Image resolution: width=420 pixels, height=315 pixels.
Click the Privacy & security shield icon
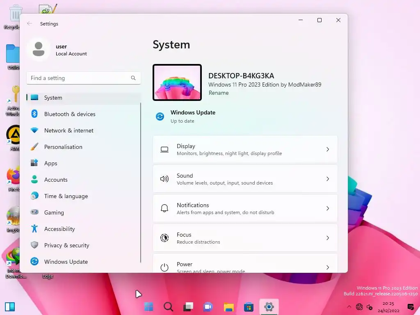click(x=34, y=245)
